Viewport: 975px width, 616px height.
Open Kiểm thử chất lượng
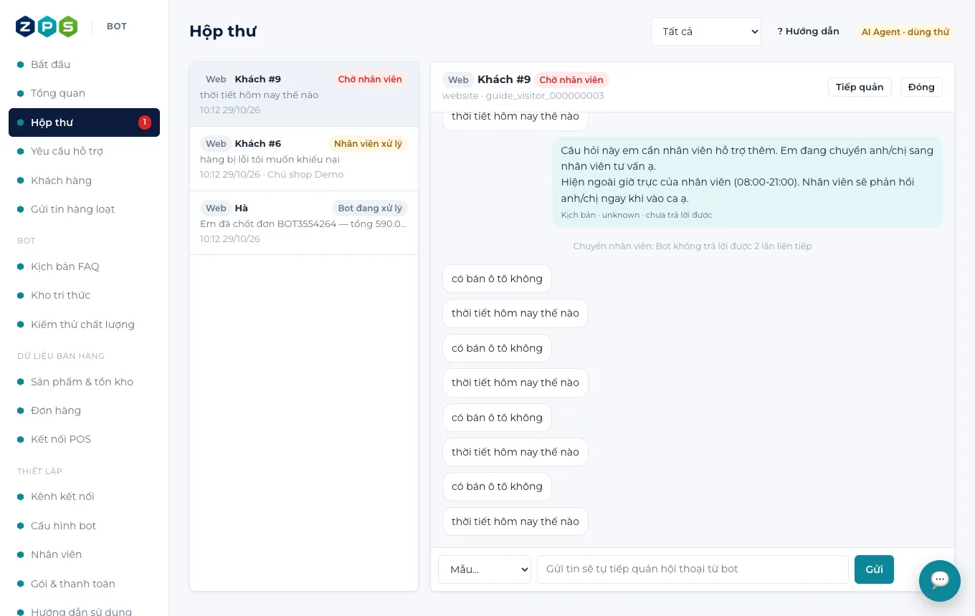click(x=84, y=324)
